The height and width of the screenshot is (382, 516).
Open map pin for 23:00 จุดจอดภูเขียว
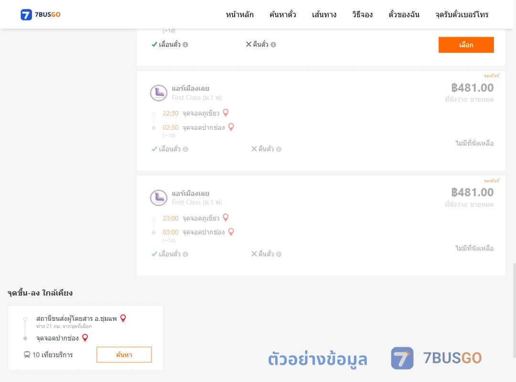(226, 217)
